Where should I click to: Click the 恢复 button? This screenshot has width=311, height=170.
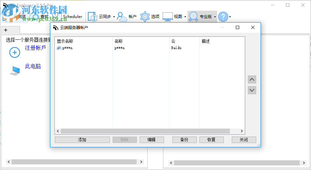pyautogui.click(x=211, y=140)
